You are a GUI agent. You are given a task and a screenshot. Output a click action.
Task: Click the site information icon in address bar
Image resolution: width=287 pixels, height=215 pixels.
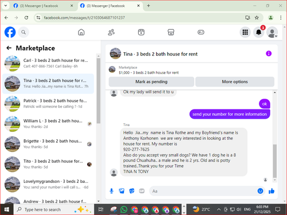(x=38, y=18)
